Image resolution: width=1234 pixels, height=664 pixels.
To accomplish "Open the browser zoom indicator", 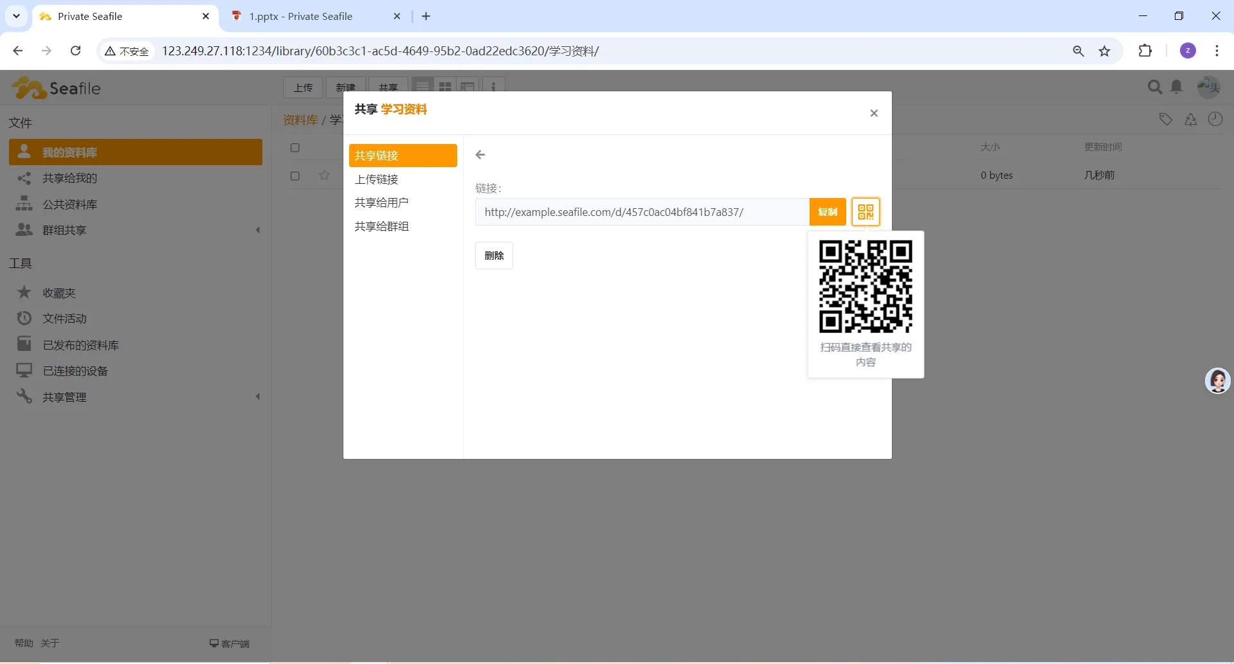I will coord(1078,51).
